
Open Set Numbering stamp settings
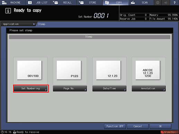[30, 88]
